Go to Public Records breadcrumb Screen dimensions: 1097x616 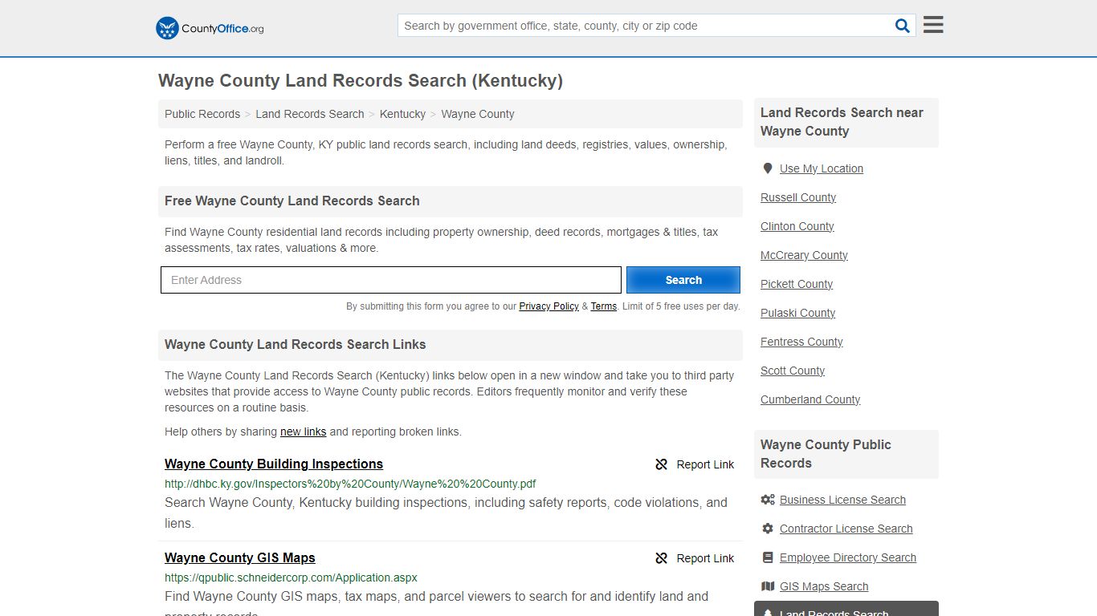202,114
